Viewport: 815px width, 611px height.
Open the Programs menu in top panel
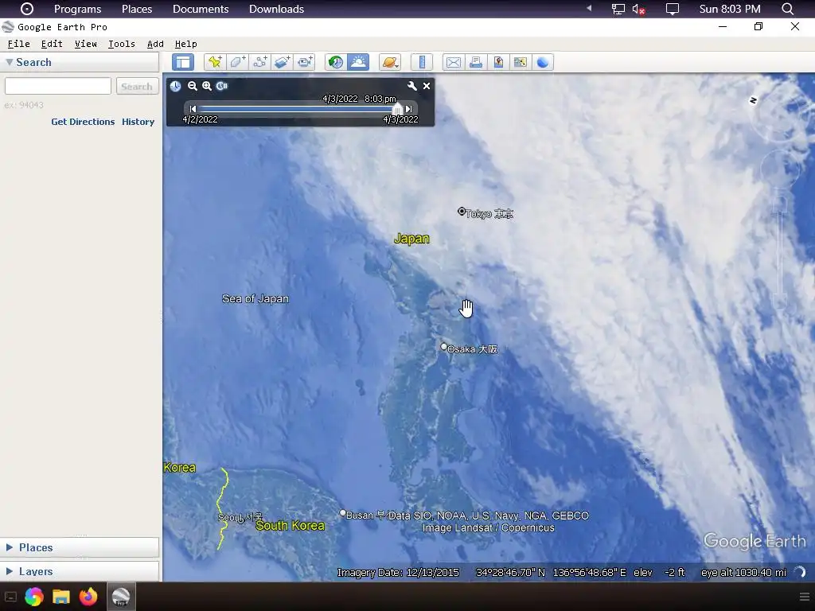click(x=77, y=9)
